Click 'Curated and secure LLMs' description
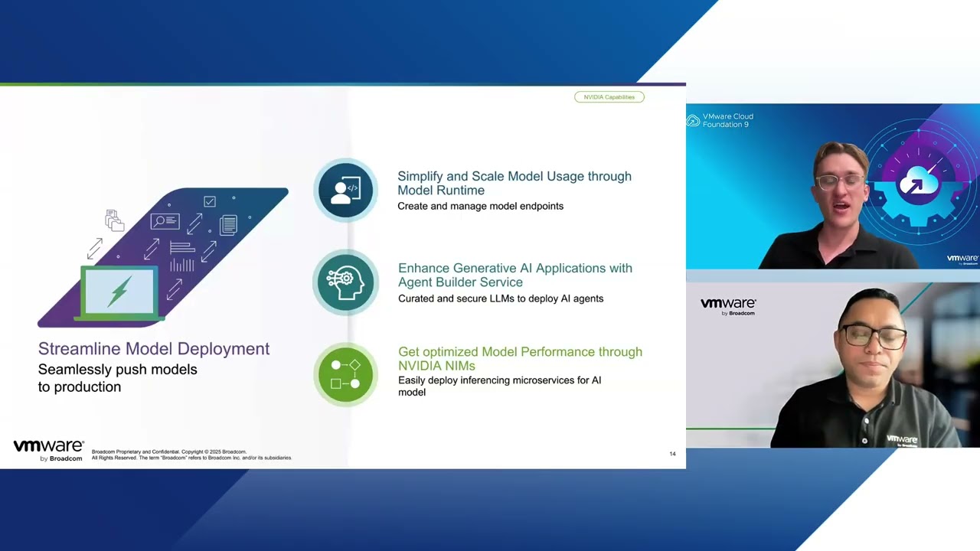 pyautogui.click(x=501, y=298)
